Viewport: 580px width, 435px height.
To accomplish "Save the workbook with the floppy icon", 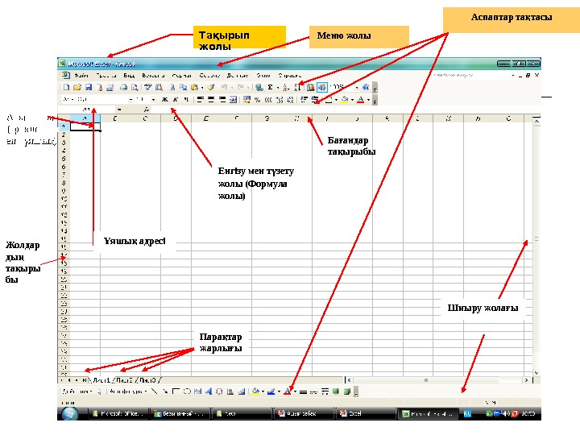I will tap(89, 87).
